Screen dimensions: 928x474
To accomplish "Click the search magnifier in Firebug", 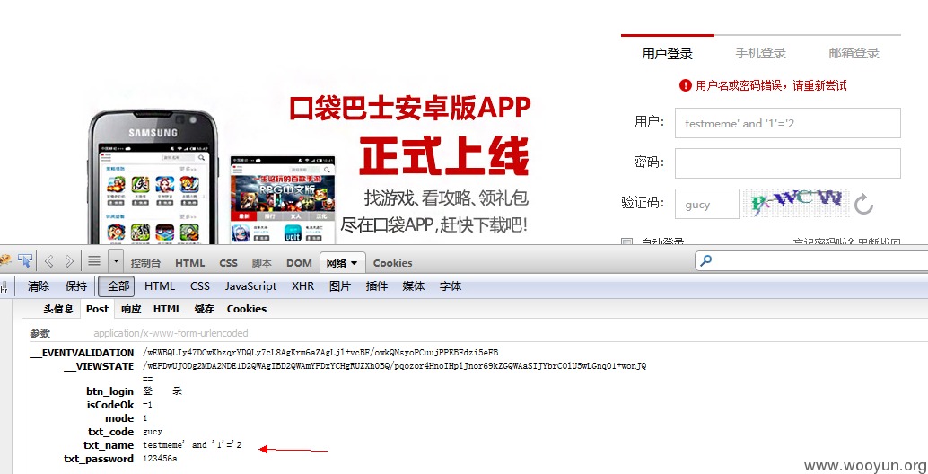I will 706,261.
